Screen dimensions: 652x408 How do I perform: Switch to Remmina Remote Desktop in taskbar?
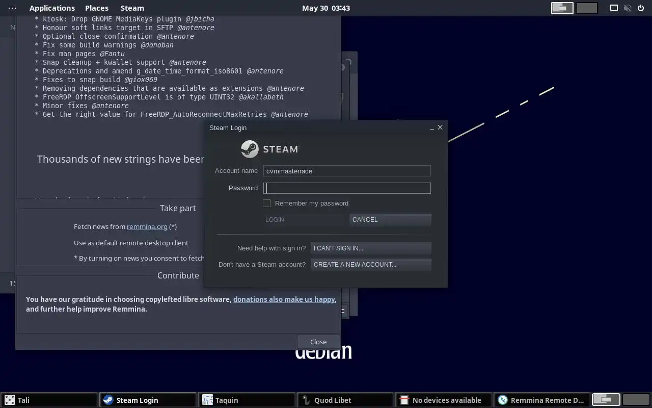click(x=543, y=400)
